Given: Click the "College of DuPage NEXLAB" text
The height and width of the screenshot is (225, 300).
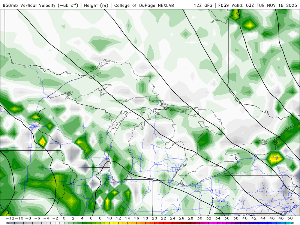Looking at the screenshot, I should (x=144, y=6).
